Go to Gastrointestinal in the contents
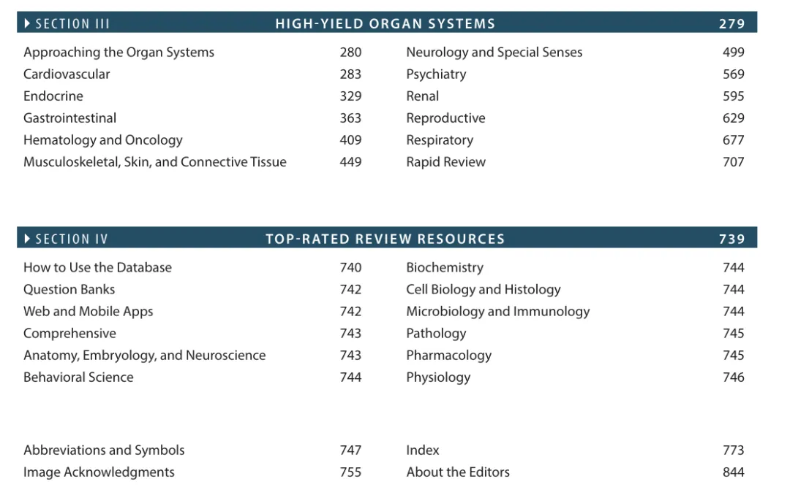790x495 pixels. pos(70,118)
